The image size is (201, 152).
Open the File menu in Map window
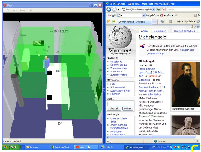(x=8, y=10)
